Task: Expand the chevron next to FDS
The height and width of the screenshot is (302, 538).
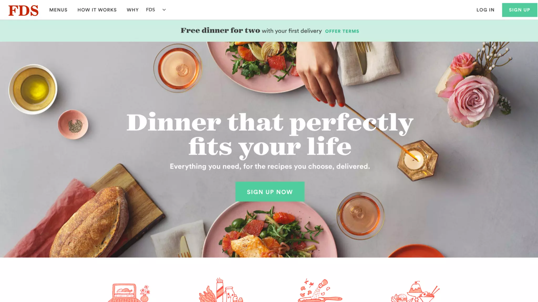Action: (x=164, y=10)
